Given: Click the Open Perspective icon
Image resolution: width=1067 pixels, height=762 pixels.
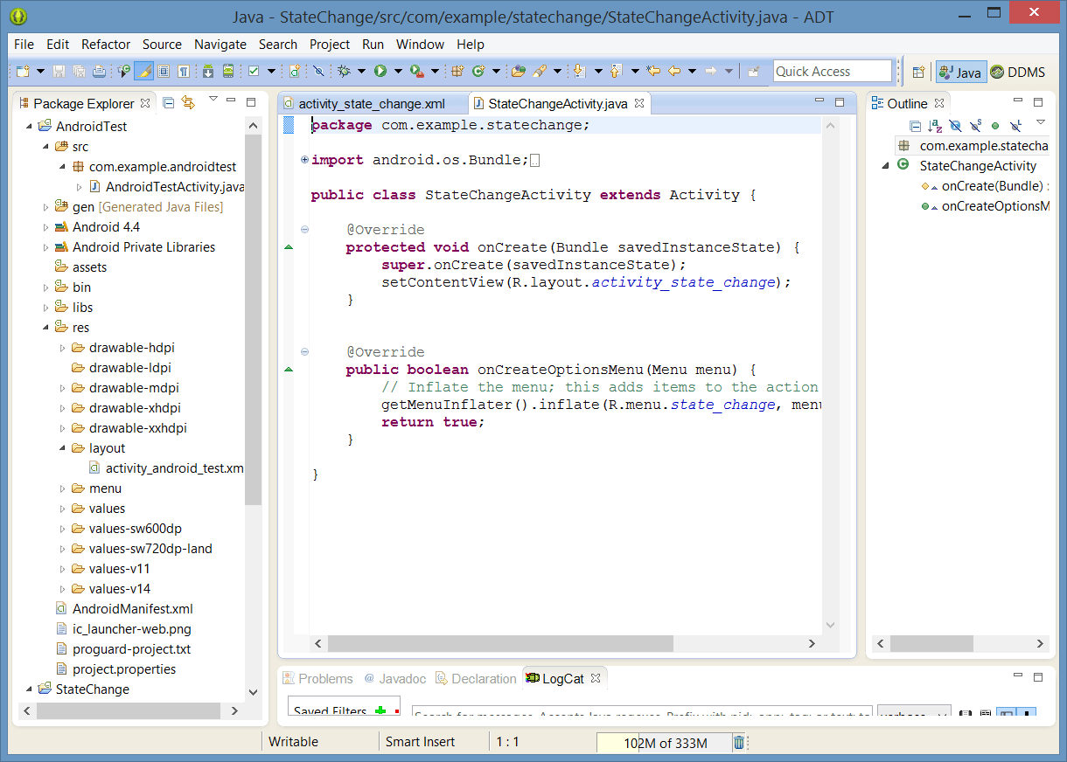Looking at the screenshot, I should pos(918,73).
